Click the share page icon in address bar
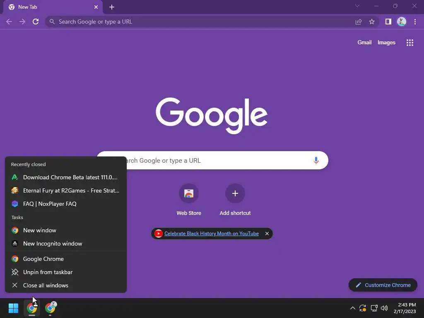The image size is (424, 318). 359,22
